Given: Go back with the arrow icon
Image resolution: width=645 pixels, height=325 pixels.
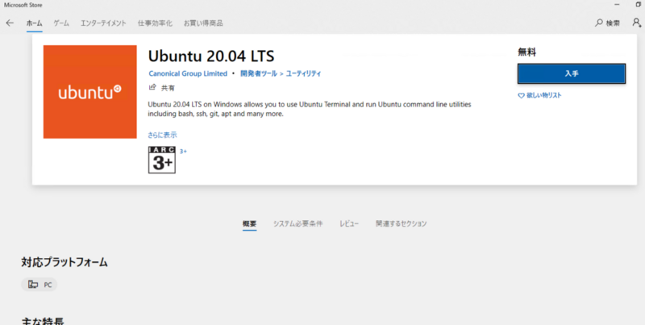Looking at the screenshot, I should tap(10, 23).
